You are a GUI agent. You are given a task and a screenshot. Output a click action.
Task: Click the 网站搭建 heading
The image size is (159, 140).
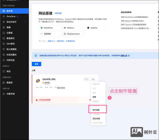coord(45,13)
